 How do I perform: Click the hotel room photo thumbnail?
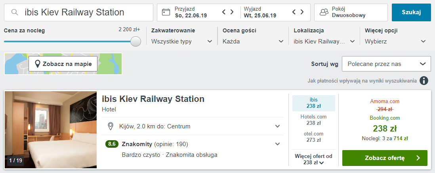(x=50, y=130)
